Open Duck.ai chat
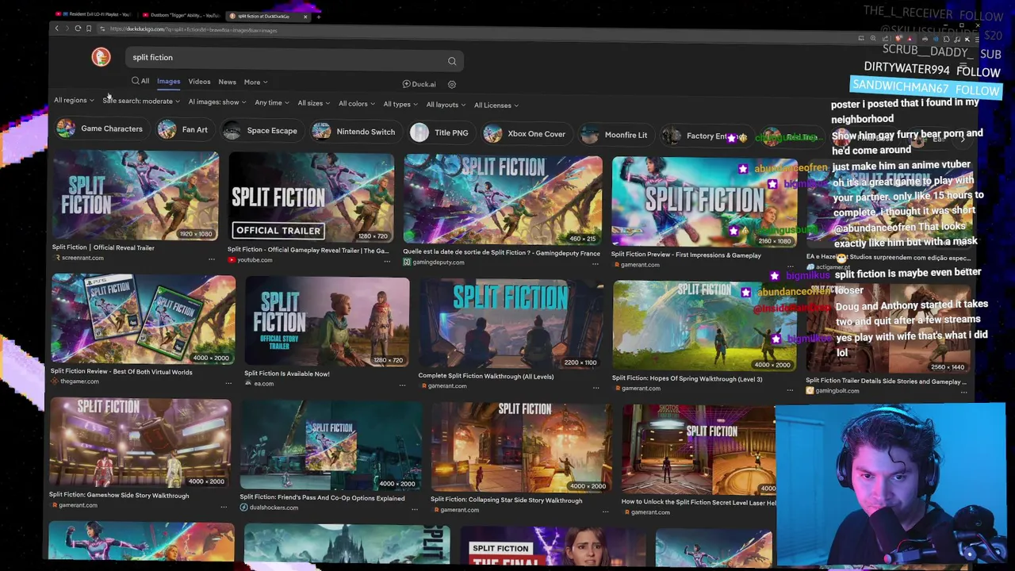Viewport: 1015px width, 571px height. click(x=419, y=84)
